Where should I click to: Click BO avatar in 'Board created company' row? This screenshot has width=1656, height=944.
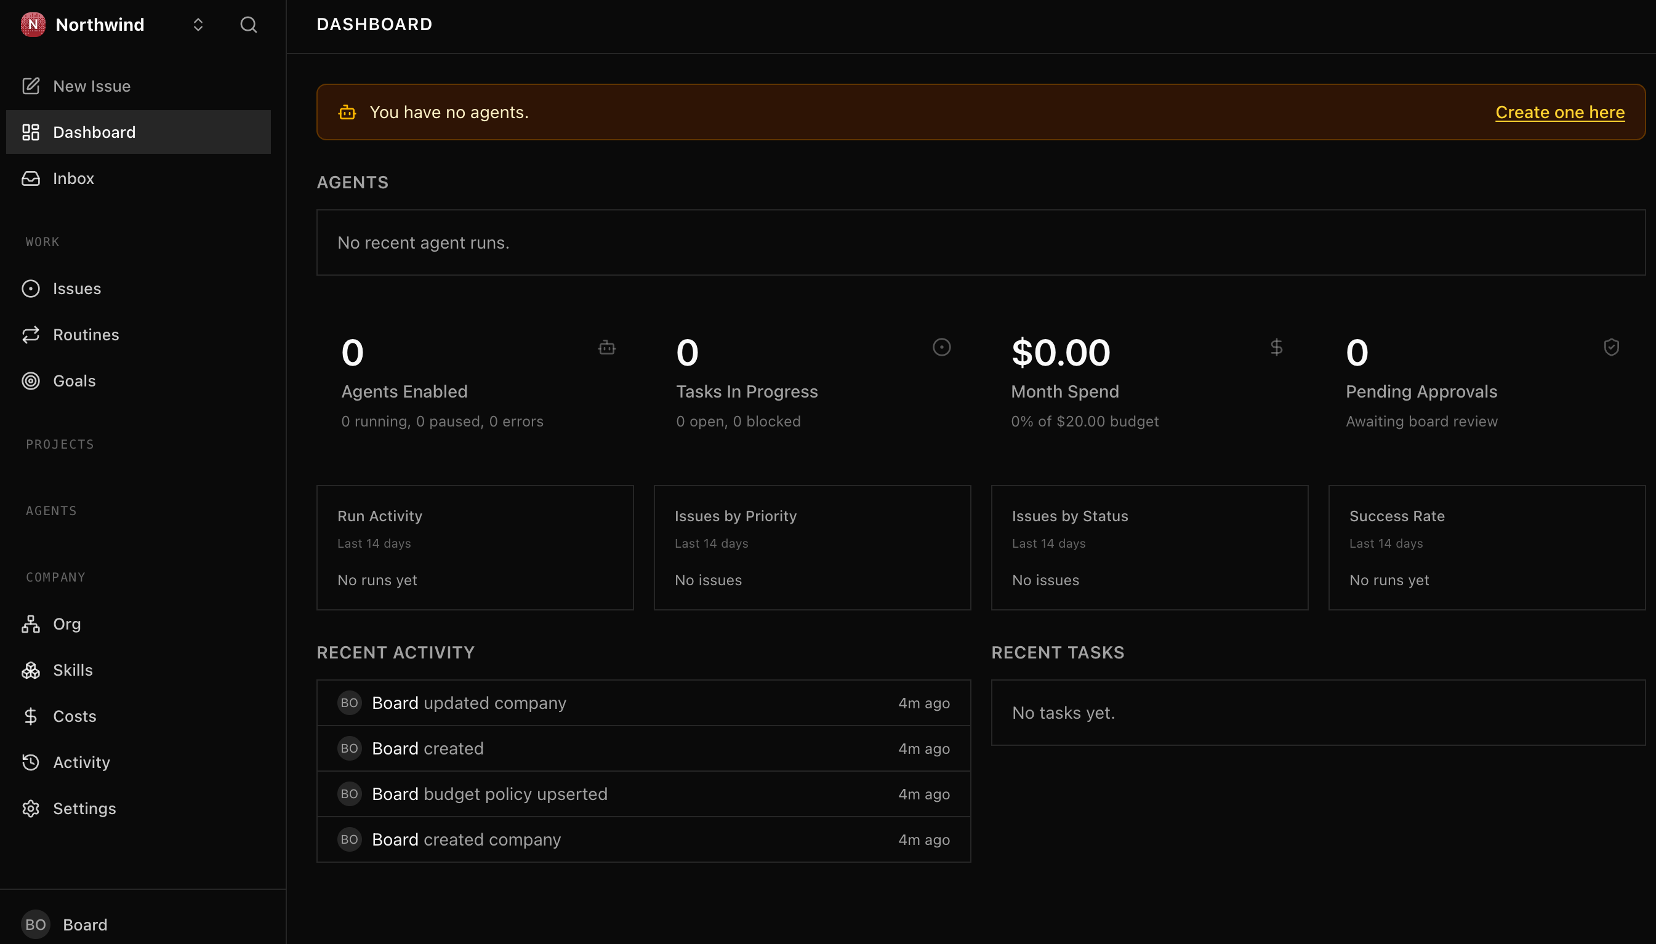350,839
